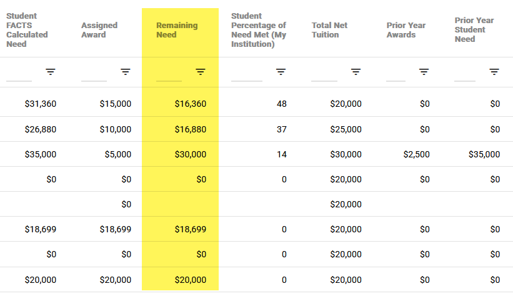Click the Remaining Need column header
The height and width of the screenshot is (296, 513).
pos(177,30)
